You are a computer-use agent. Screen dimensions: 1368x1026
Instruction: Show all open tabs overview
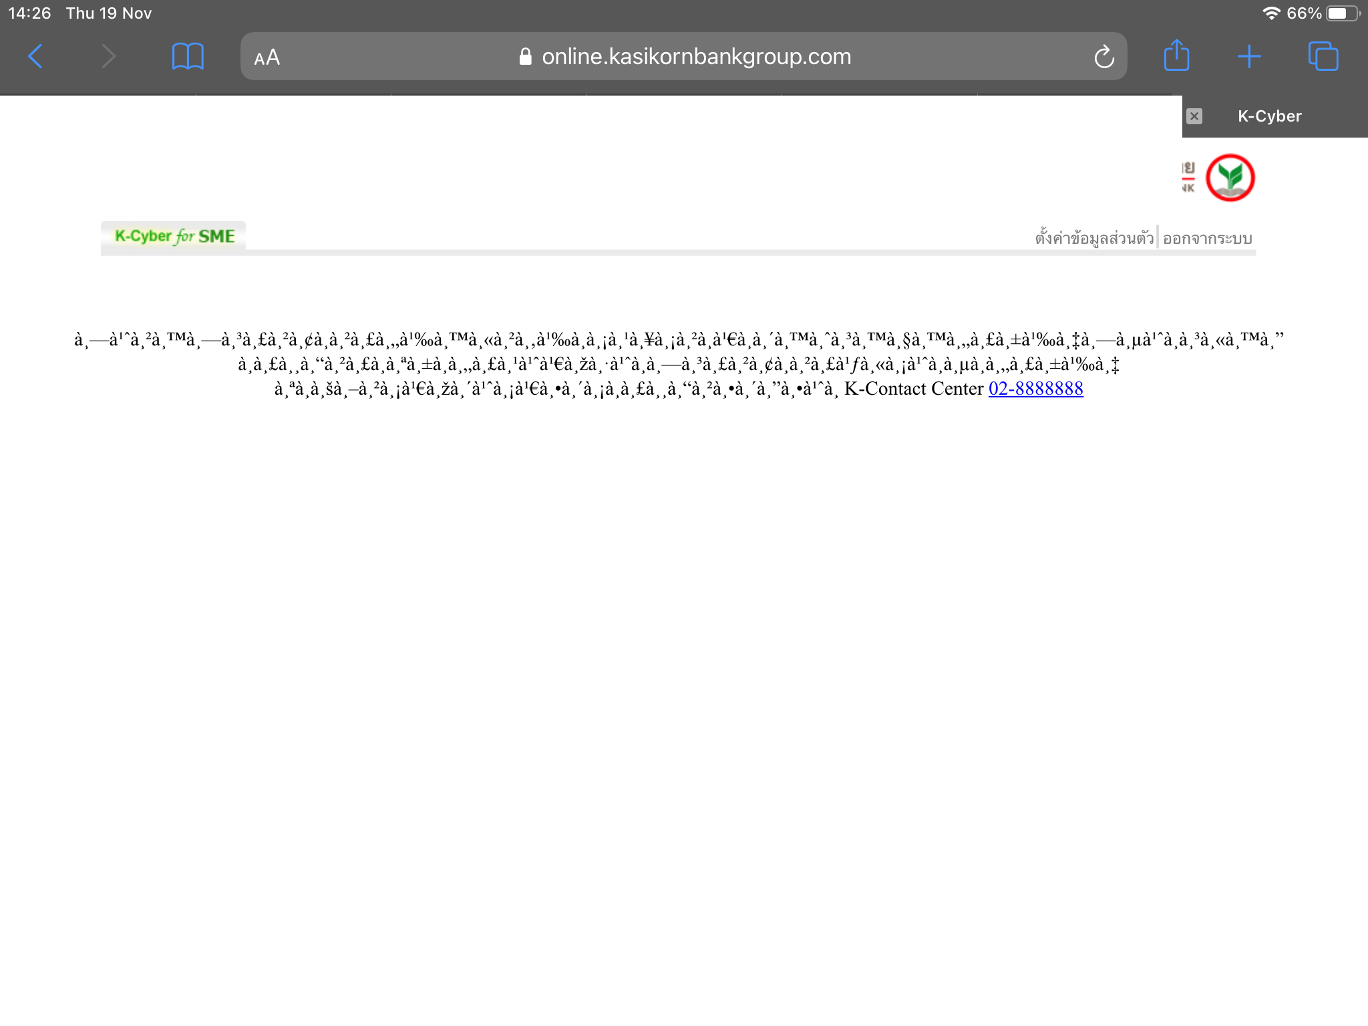[1323, 57]
